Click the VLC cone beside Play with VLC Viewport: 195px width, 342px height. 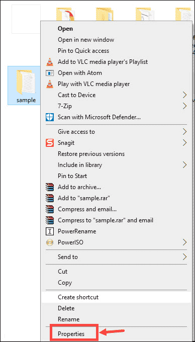pos(50,84)
